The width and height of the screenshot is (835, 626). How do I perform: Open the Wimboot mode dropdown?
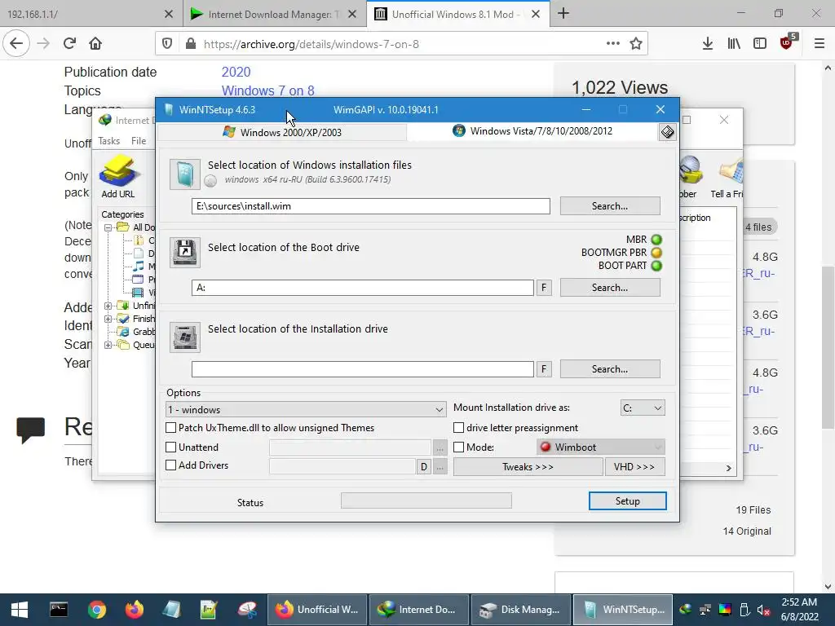pyautogui.click(x=601, y=447)
